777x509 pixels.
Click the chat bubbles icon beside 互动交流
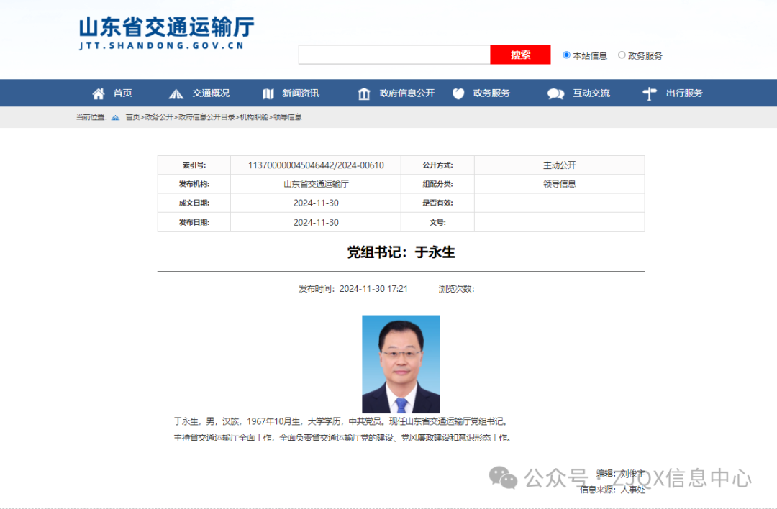555,93
